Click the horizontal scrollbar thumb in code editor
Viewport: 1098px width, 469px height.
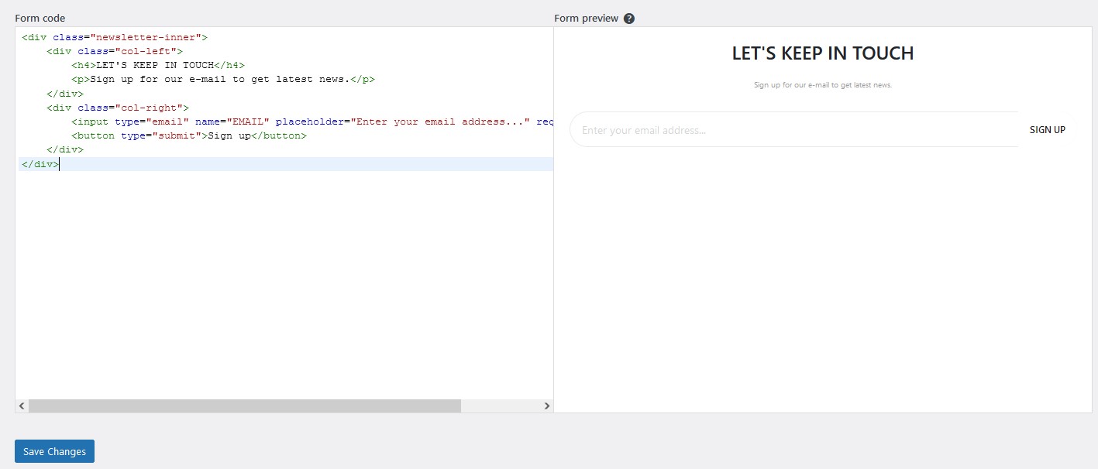(x=244, y=406)
